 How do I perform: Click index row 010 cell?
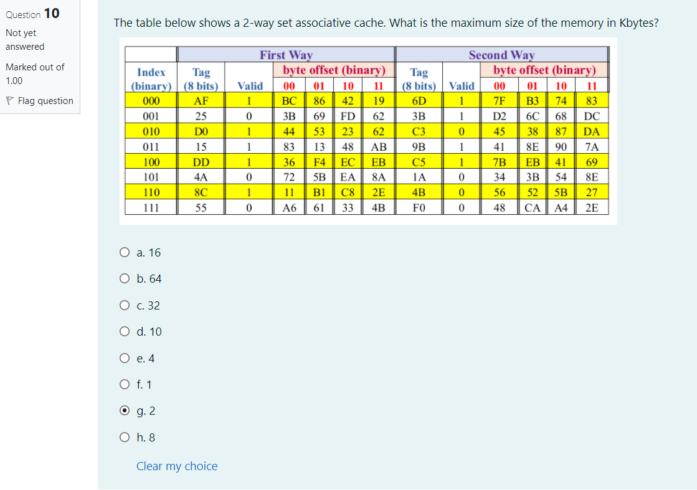point(151,131)
